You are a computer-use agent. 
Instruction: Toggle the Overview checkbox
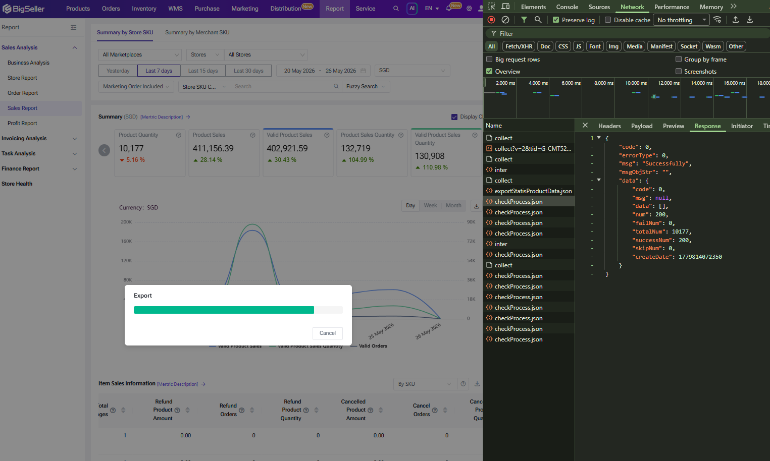point(489,71)
